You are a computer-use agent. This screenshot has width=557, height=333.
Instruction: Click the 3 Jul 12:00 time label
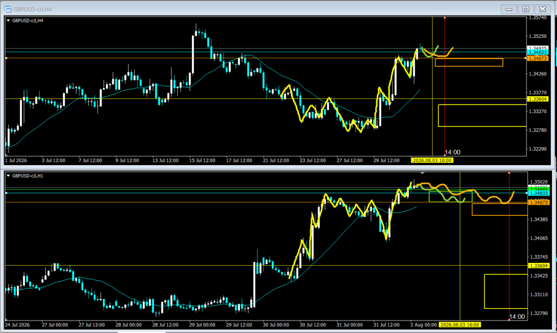coord(53,160)
